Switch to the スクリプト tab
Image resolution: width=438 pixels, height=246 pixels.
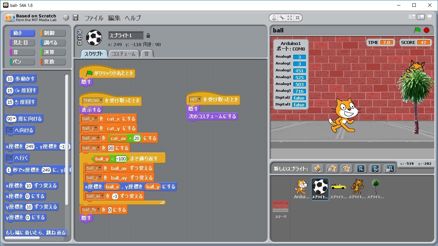[x=94, y=54]
